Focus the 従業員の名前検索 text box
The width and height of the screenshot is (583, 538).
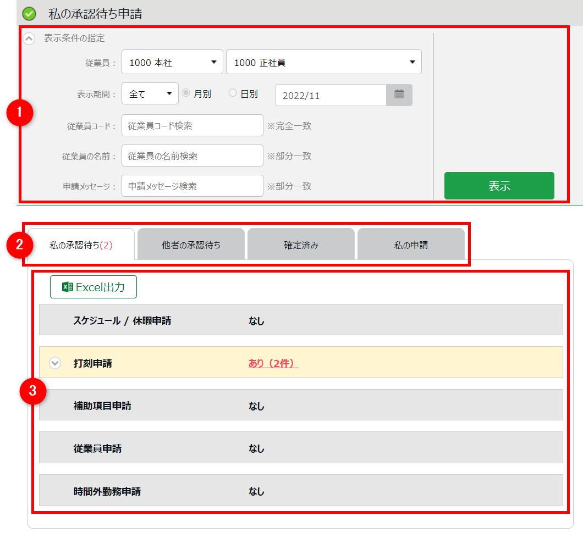tap(192, 156)
